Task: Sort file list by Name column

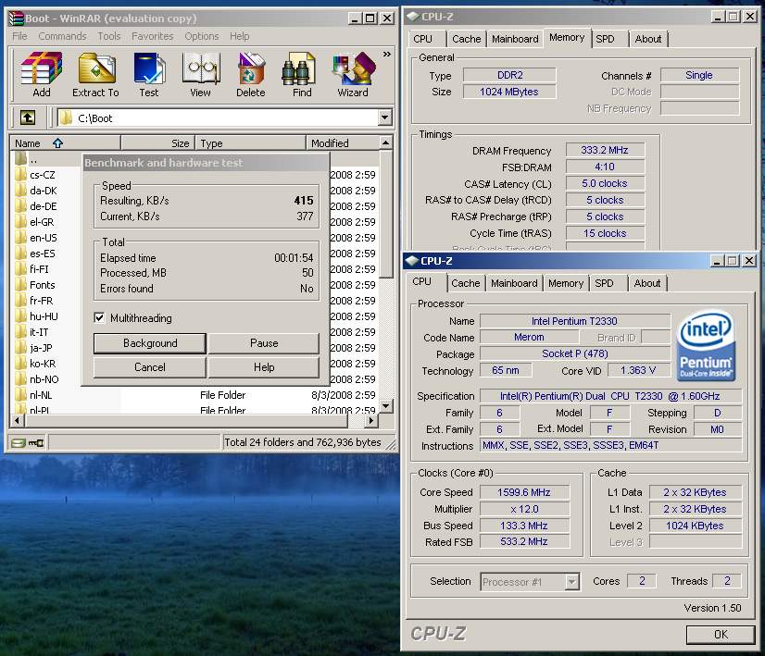Action: pyautogui.click(x=66, y=143)
